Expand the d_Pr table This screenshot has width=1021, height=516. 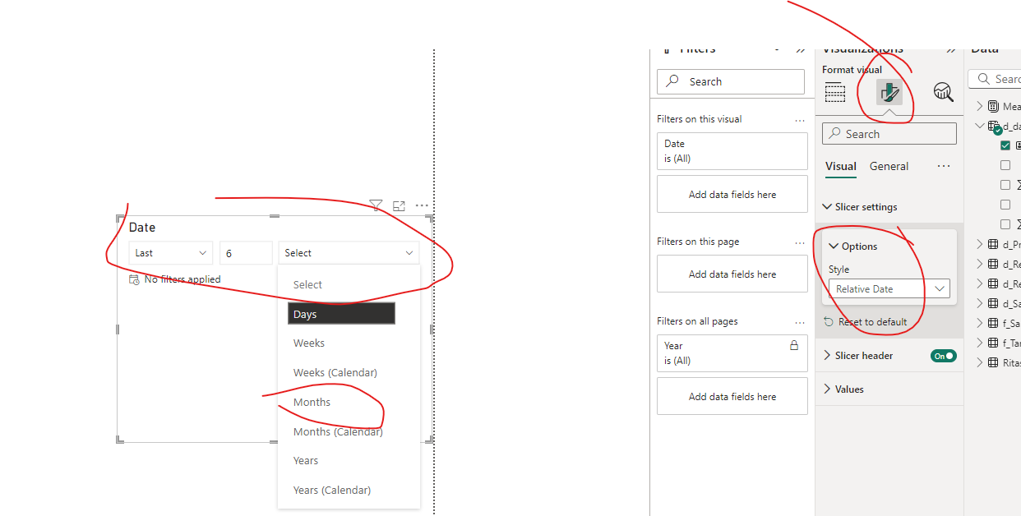pos(979,244)
